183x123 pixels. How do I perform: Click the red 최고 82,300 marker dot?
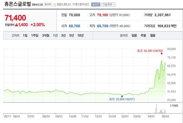[162, 53]
